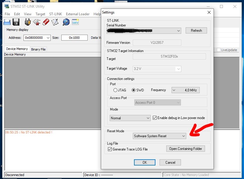Open the External Loader menu
The height and width of the screenshot is (179, 244).
point(78,14)
